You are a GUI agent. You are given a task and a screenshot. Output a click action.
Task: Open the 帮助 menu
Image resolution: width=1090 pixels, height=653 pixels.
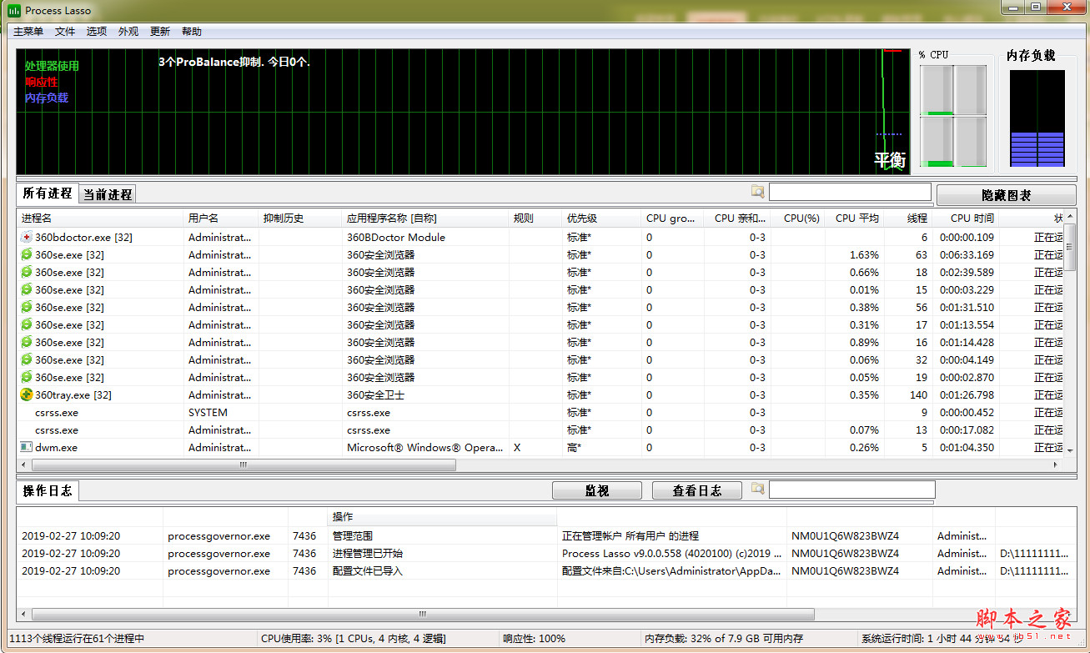pyautogui.click(x=192, y=32)
